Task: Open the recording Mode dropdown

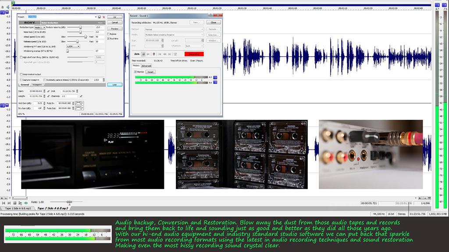Action: pos(174,35)
